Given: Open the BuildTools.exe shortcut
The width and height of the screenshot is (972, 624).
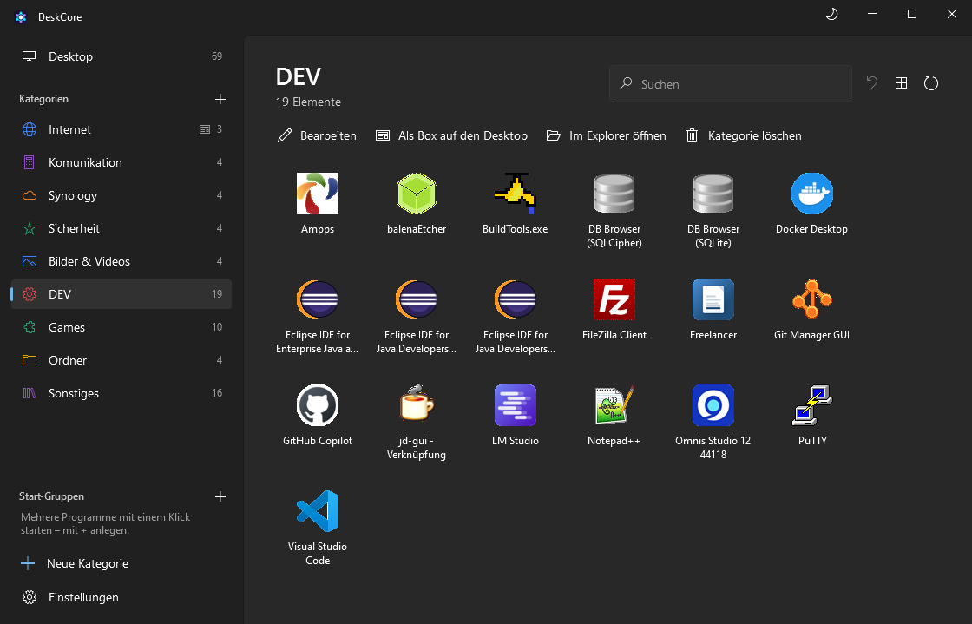Looking at the screenshot, I should click(516, 194).
